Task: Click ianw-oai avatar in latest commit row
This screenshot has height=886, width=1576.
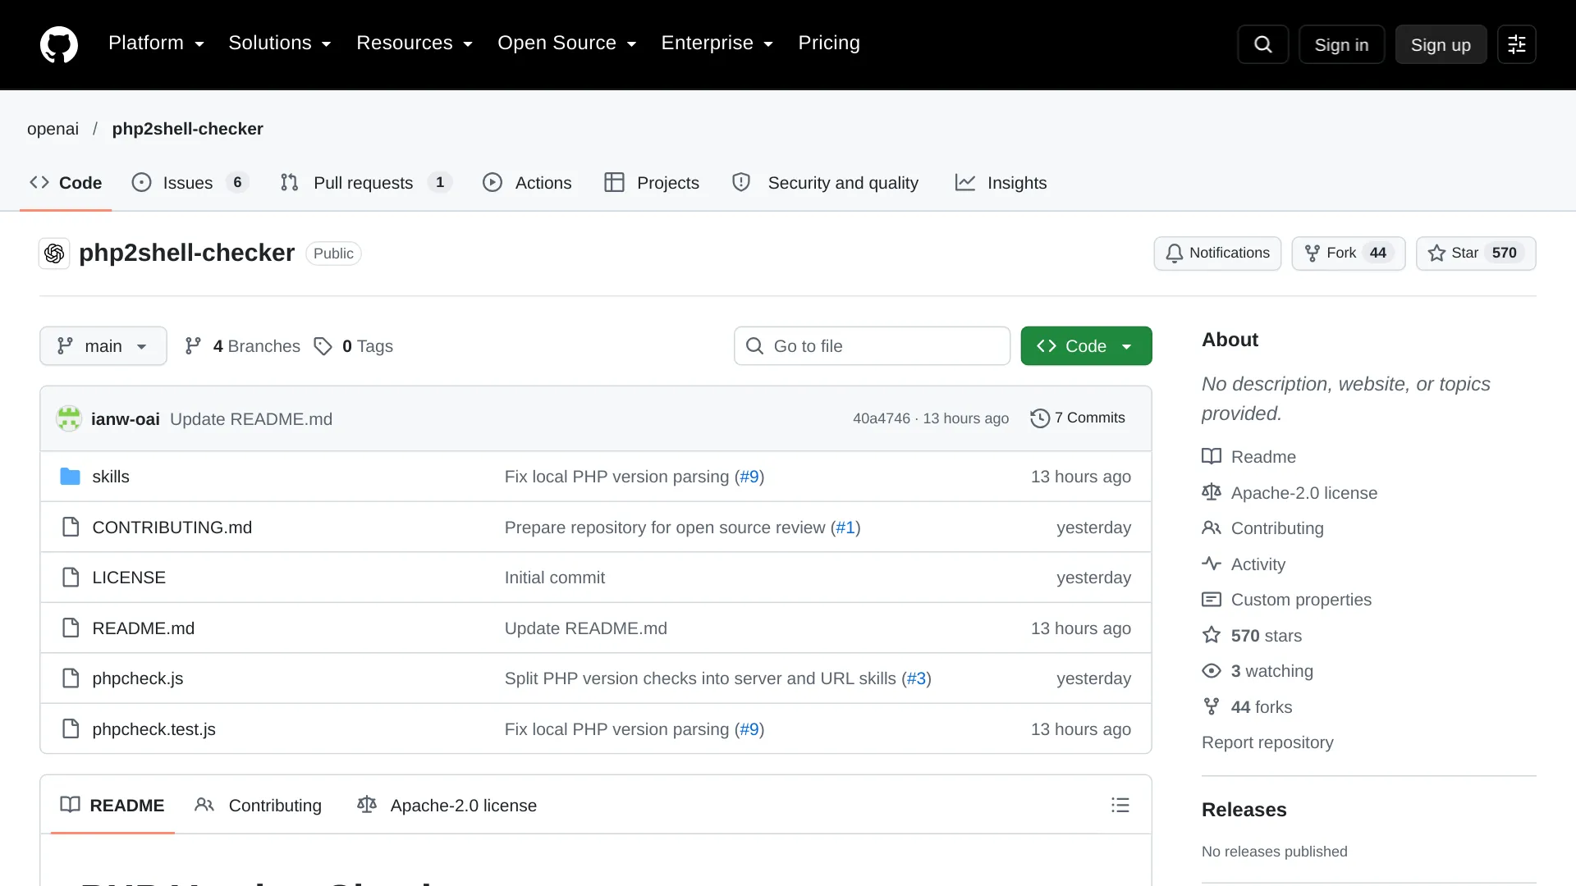Action: (69, 418)
